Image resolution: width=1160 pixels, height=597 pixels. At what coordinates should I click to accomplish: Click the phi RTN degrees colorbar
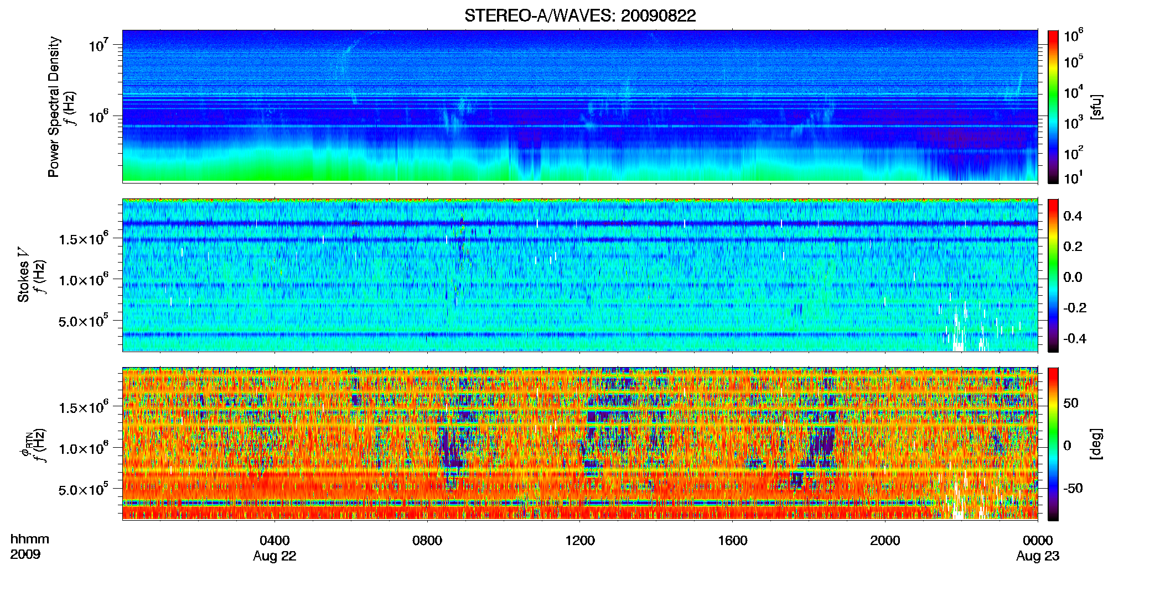1053,444
